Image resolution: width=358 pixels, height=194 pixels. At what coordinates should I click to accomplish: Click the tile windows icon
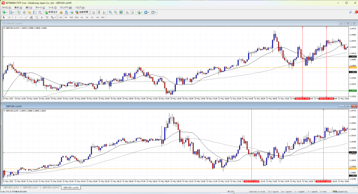(x=121, y=12)
